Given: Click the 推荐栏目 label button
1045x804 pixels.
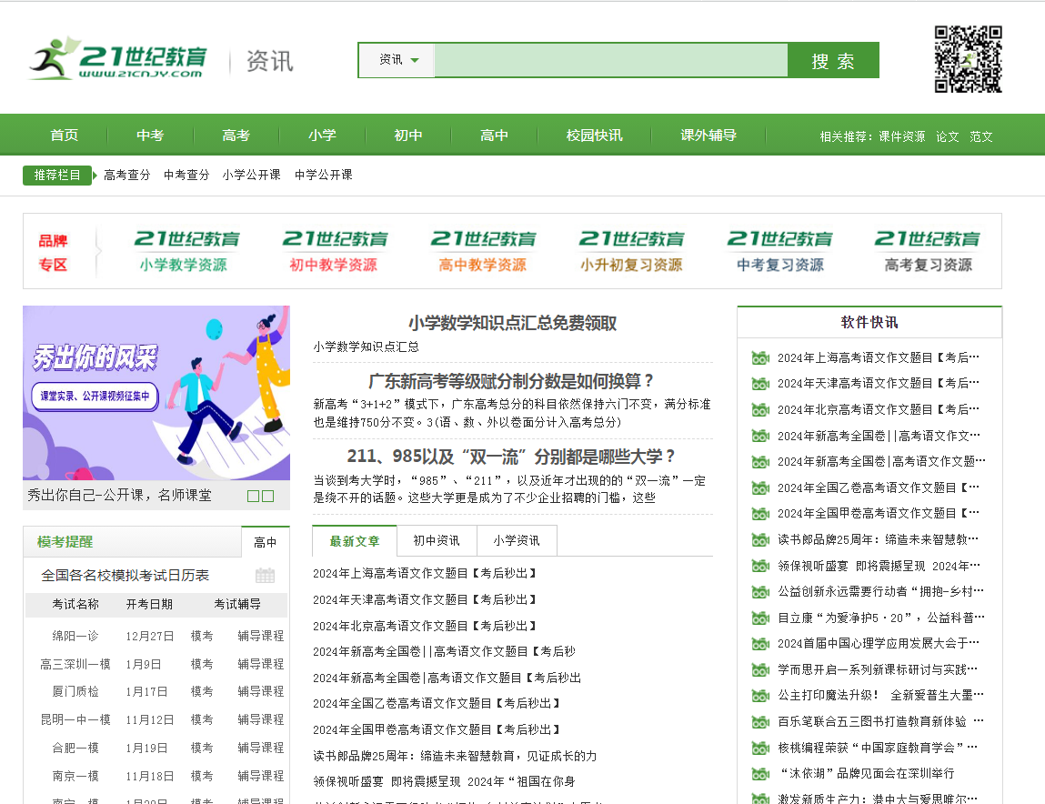Looking at the screenshot, I should click(x=57, y=176).
